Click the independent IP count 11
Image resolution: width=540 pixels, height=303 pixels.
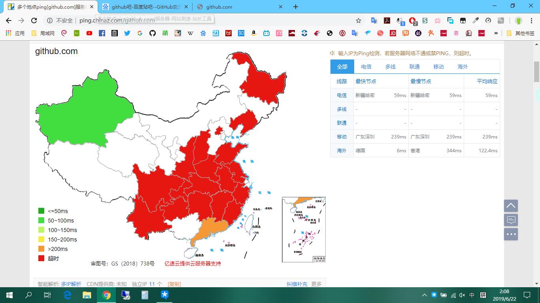[152, 284]
